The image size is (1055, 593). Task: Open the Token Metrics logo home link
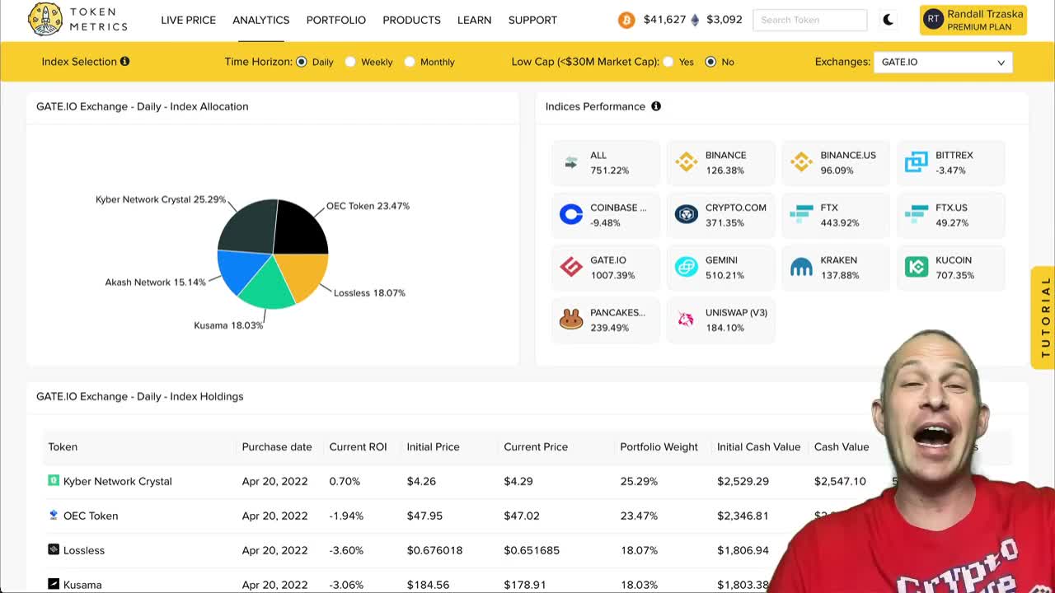coord(77,19)
